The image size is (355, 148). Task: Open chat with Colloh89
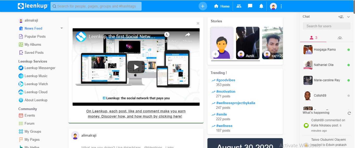click(x=326, y=96)
